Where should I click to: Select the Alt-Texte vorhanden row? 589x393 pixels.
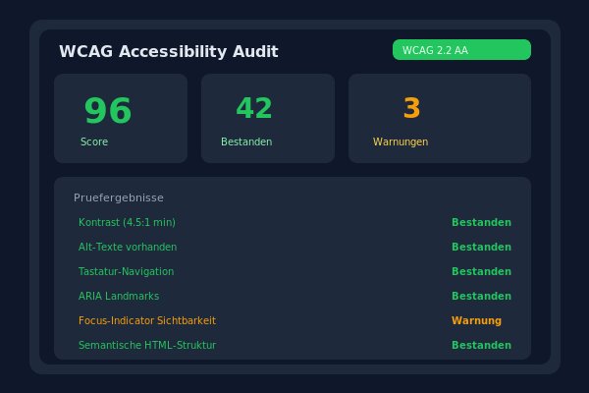coord(128,247)
